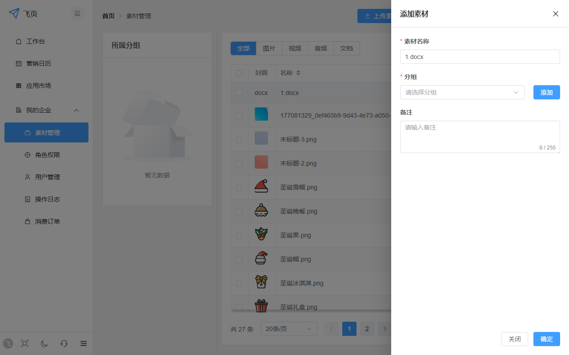
Task: Open 角色权限 in the sidebar
Action: click(47, 155)
